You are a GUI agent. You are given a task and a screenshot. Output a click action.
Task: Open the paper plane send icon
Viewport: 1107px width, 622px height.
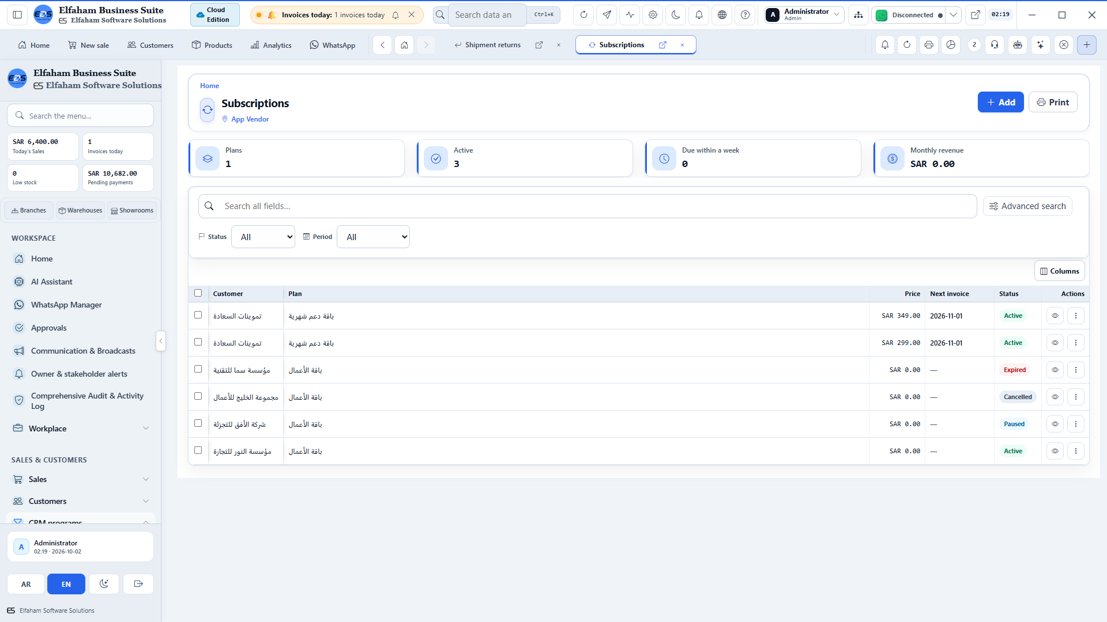[x=607, y=15]
